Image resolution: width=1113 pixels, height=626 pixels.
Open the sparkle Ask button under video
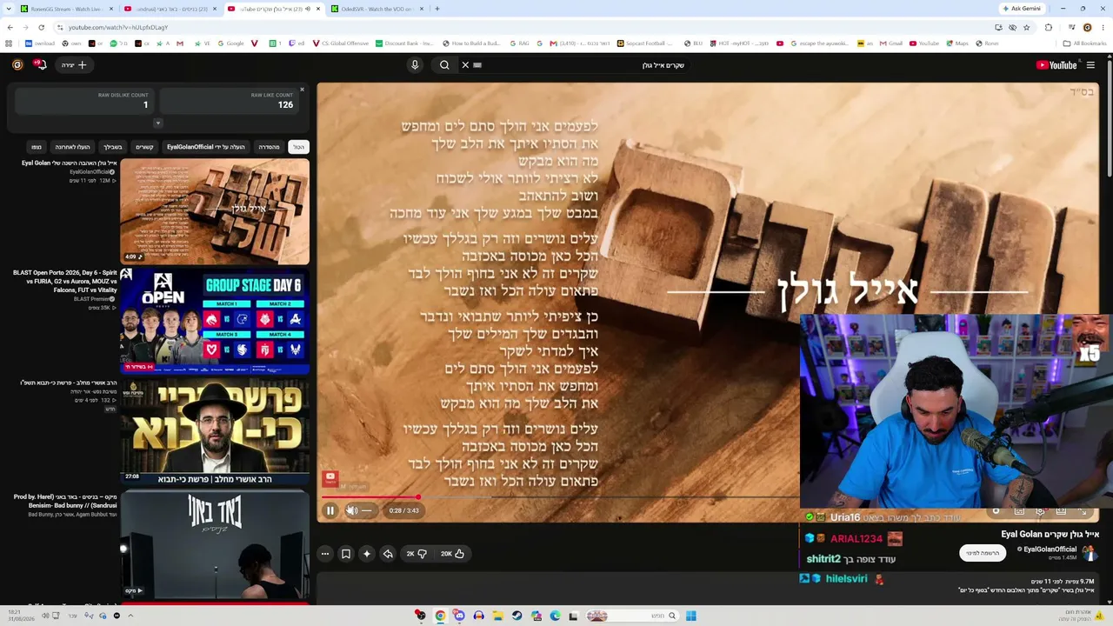367,554
